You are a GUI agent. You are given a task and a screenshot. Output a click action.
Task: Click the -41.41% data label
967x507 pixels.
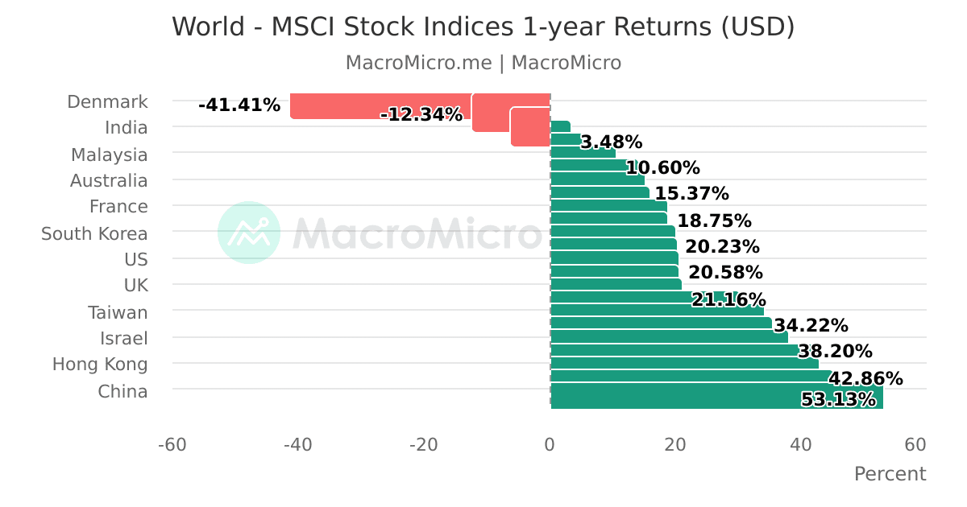[239, 105]
